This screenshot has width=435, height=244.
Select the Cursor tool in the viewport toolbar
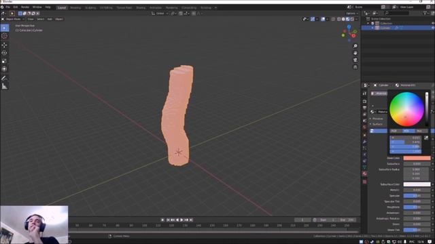click(x=5, y=36)
